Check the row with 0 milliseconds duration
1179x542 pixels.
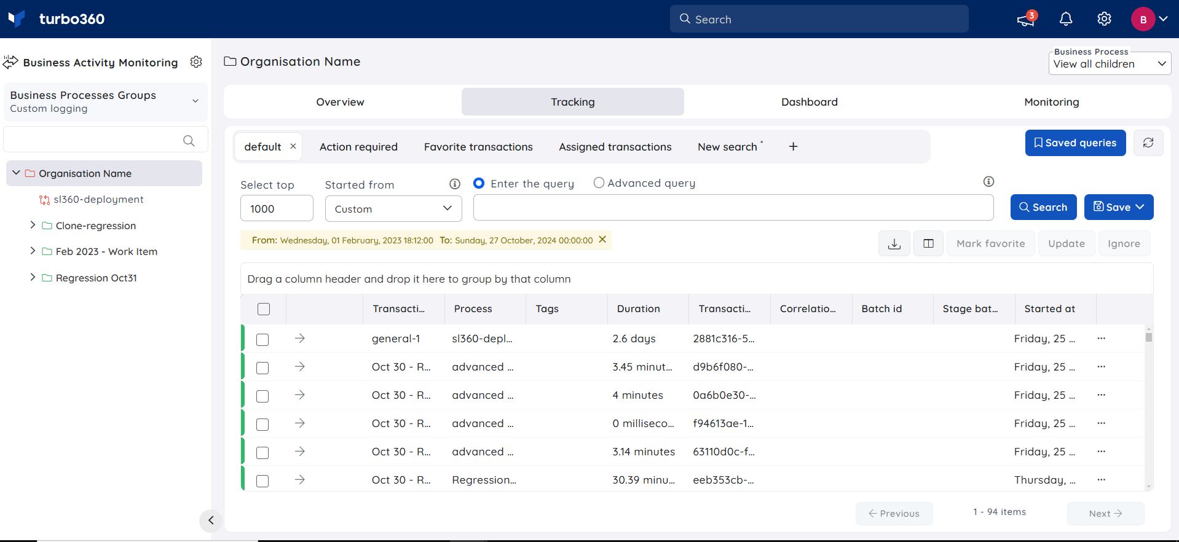[262, 425]
